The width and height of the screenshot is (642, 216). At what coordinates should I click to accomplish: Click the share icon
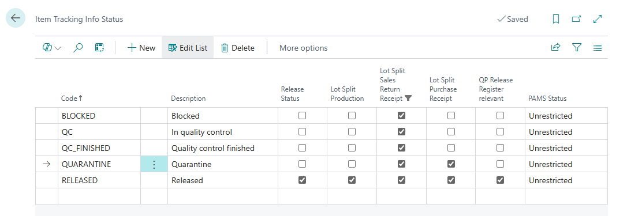coord(555,48)
